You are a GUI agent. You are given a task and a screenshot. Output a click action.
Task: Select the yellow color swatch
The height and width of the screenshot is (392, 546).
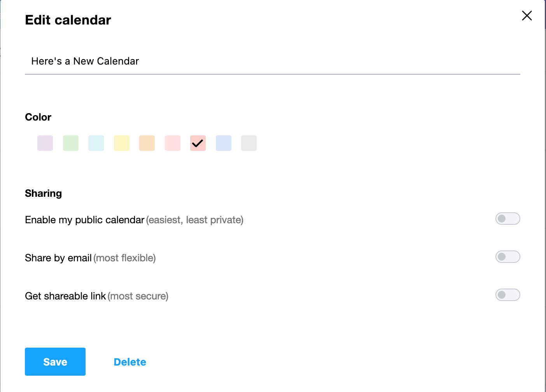point(122,143)
